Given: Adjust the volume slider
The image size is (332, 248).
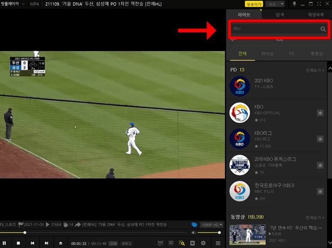Looking at the screenshot, I should 209,233.
